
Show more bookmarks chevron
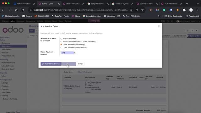(159, 16)
